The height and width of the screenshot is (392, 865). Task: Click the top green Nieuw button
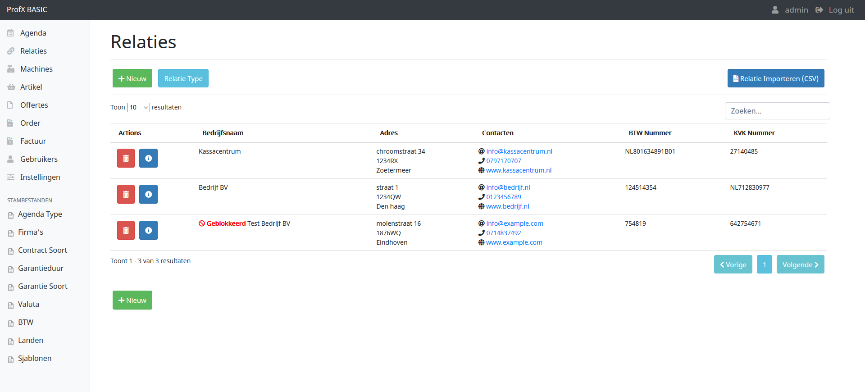[132, 78]
